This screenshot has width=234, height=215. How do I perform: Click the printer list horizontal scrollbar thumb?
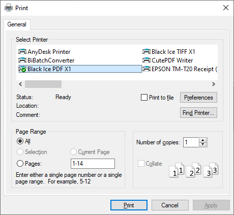[x=43, y=84]
